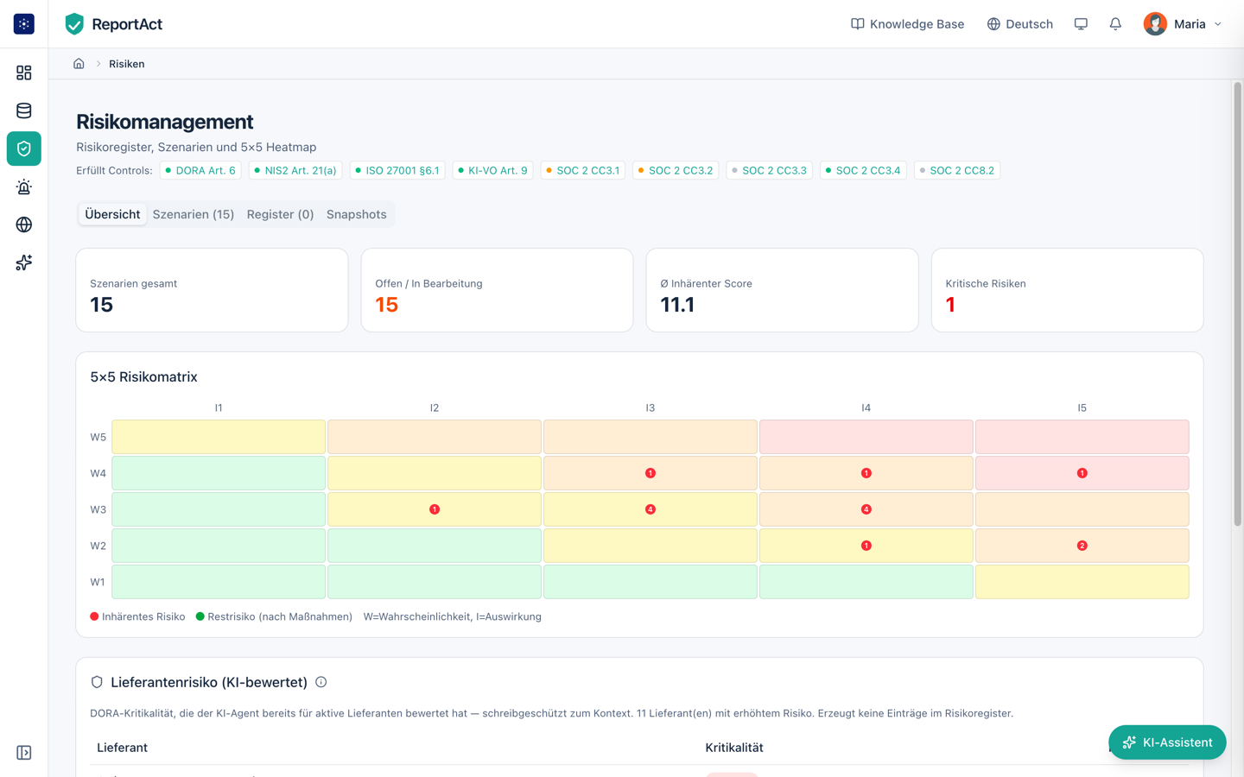Open the Maria user menu

pos(1183,24)
